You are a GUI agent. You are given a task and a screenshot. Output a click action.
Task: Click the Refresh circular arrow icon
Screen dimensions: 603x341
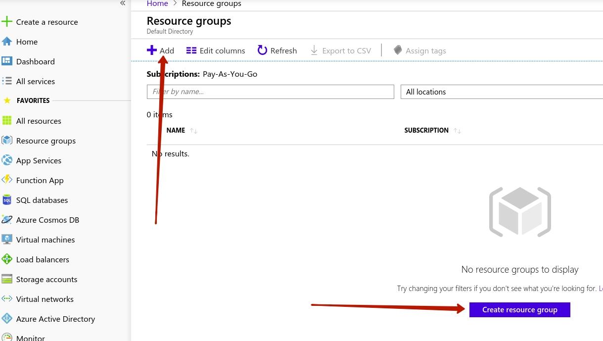[263, 50]
